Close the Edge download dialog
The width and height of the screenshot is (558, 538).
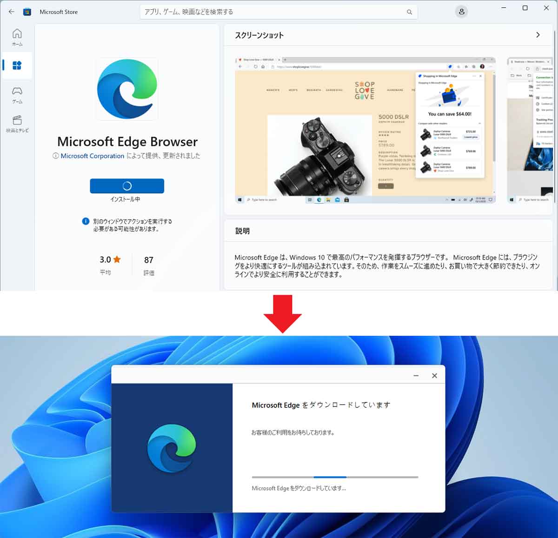click(x=434, y=375)
